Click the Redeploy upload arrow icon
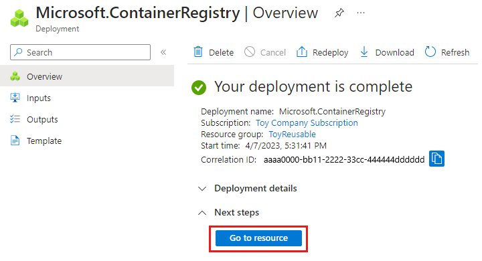 point(302,52)
